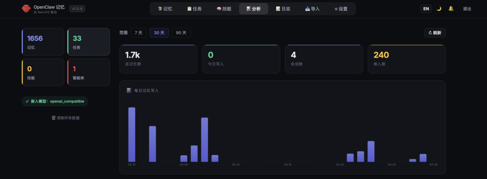Go to the 日志 tab
The height and width of the screenshot is (179, 487).
(283, 9)
